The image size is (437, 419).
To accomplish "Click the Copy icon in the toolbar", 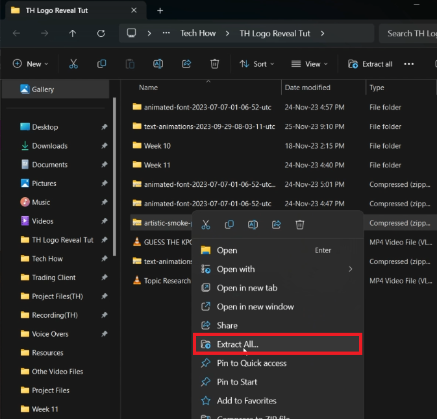I will coord(101,64).
